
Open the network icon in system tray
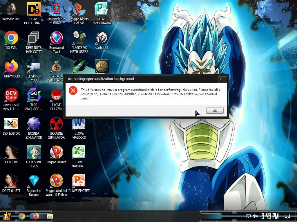coord(248,216)
